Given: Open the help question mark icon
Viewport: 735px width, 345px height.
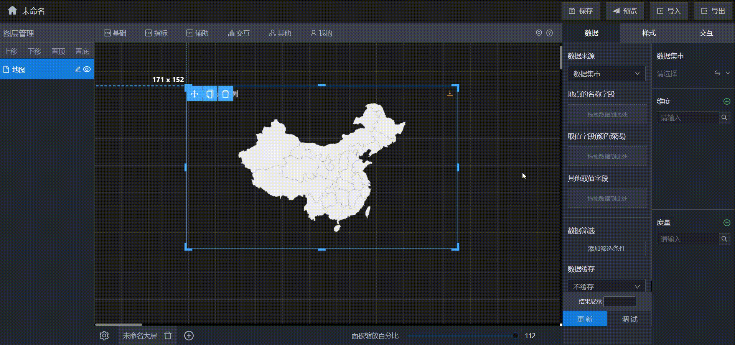Looking at the screenshot, I should pos(549,33).
